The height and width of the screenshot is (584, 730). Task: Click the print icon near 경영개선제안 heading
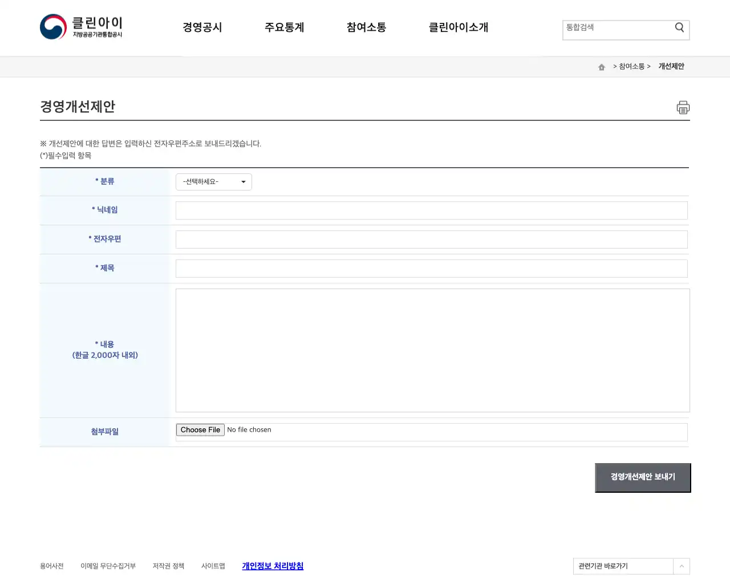pyautogui.click(x=683, y=107)
